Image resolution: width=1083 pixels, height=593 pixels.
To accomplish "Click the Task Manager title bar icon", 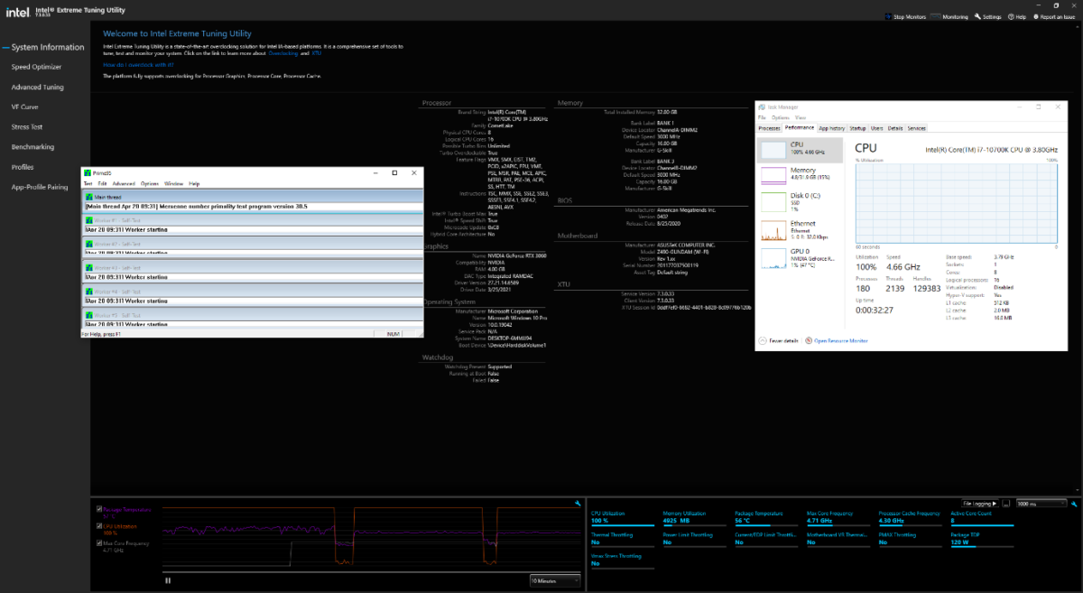I will (761, 107).
